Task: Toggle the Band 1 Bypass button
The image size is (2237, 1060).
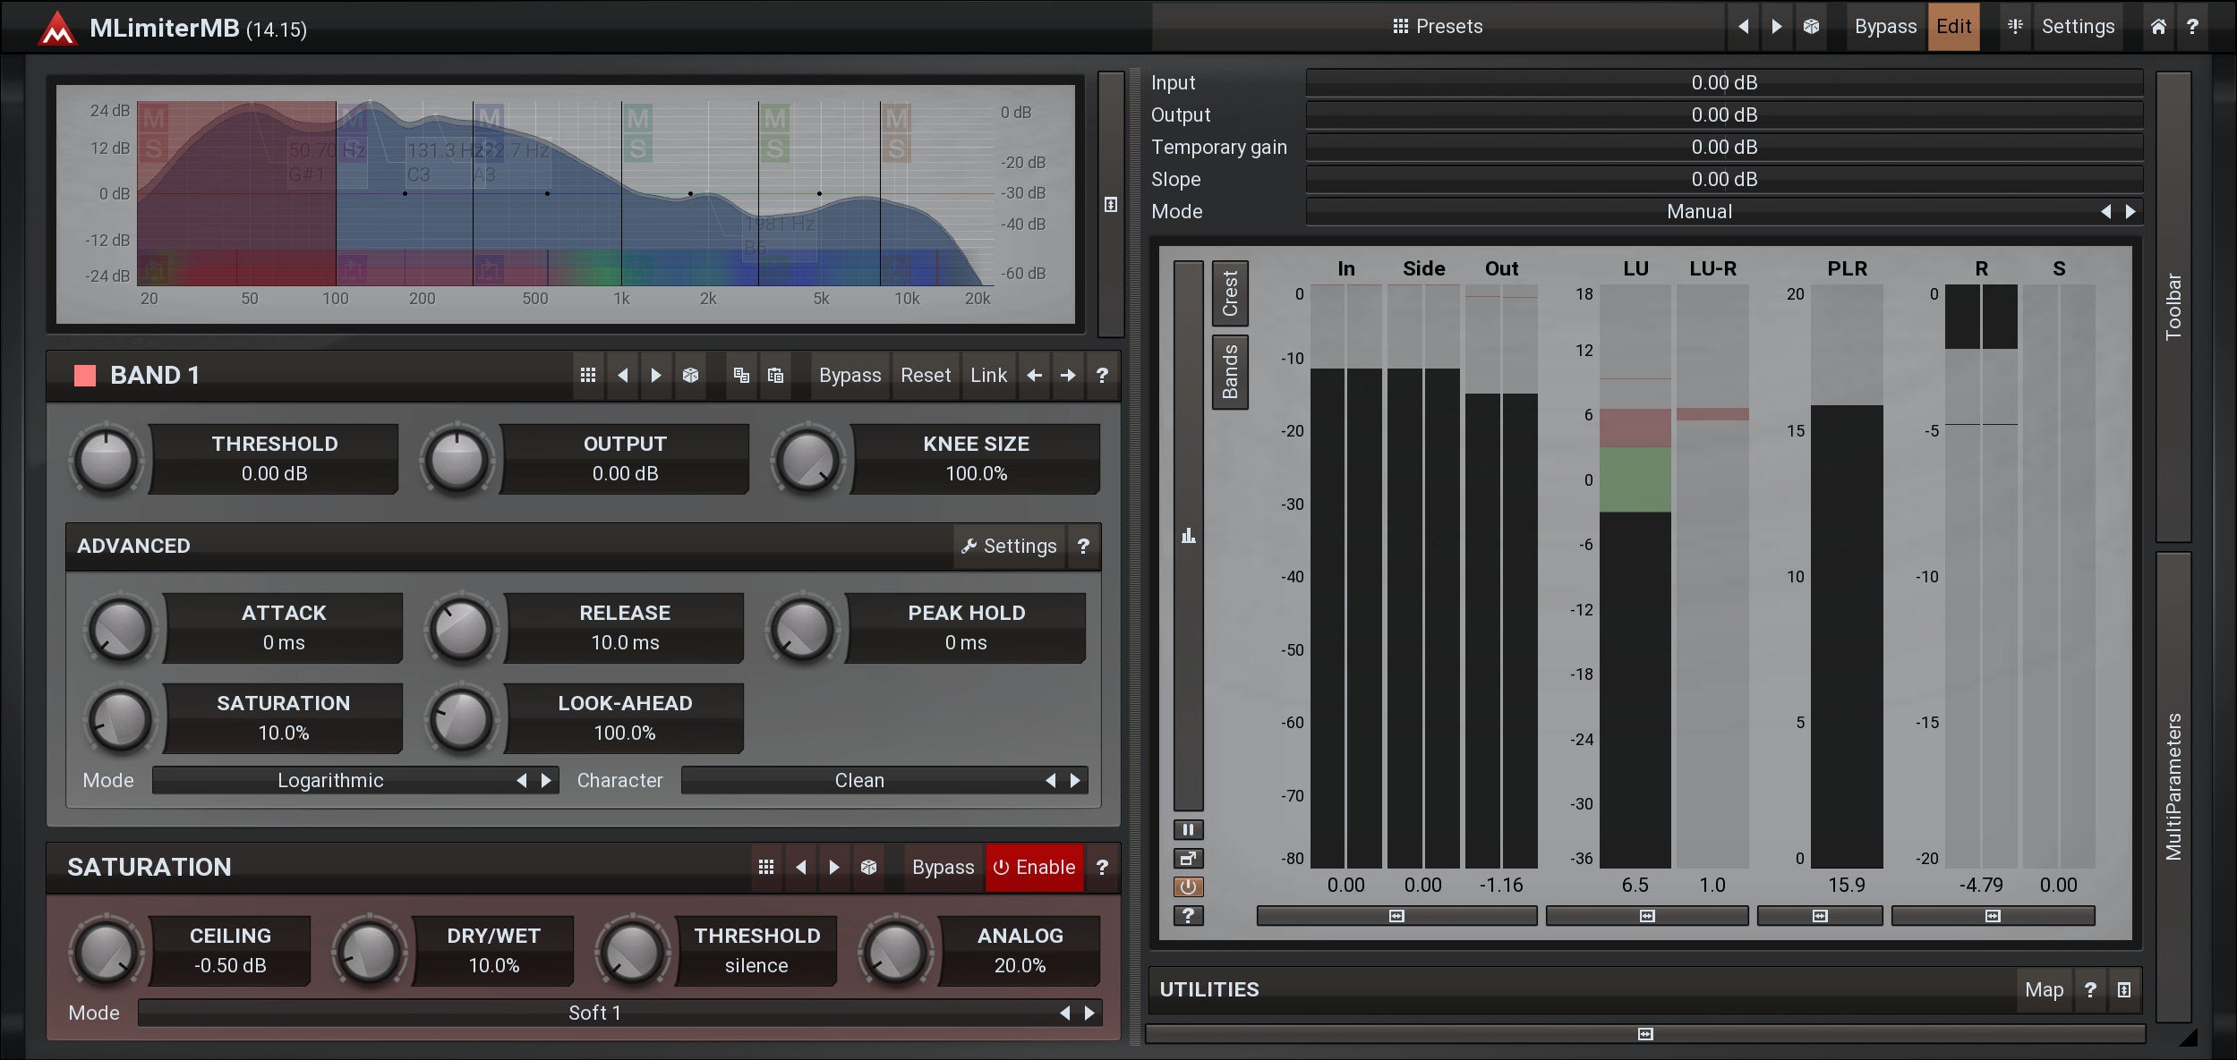Action: click(850, 376)
